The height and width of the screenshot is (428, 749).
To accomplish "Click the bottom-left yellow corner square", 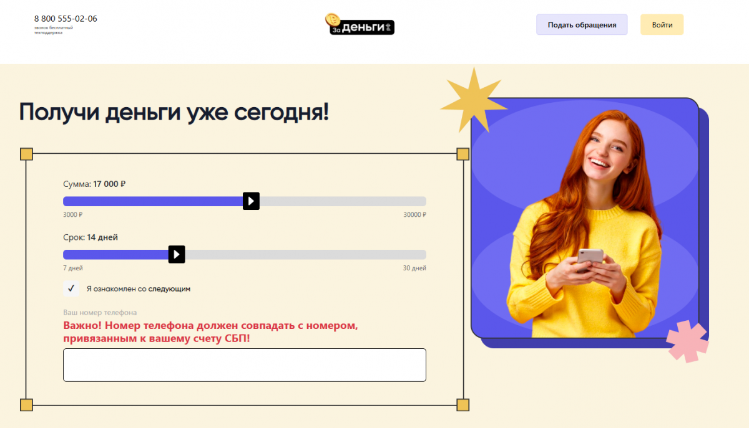I will [26, 405].
